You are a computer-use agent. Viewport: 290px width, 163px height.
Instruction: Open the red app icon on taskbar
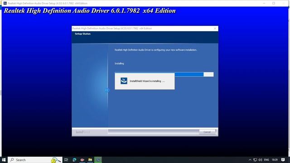coord(82,160)
